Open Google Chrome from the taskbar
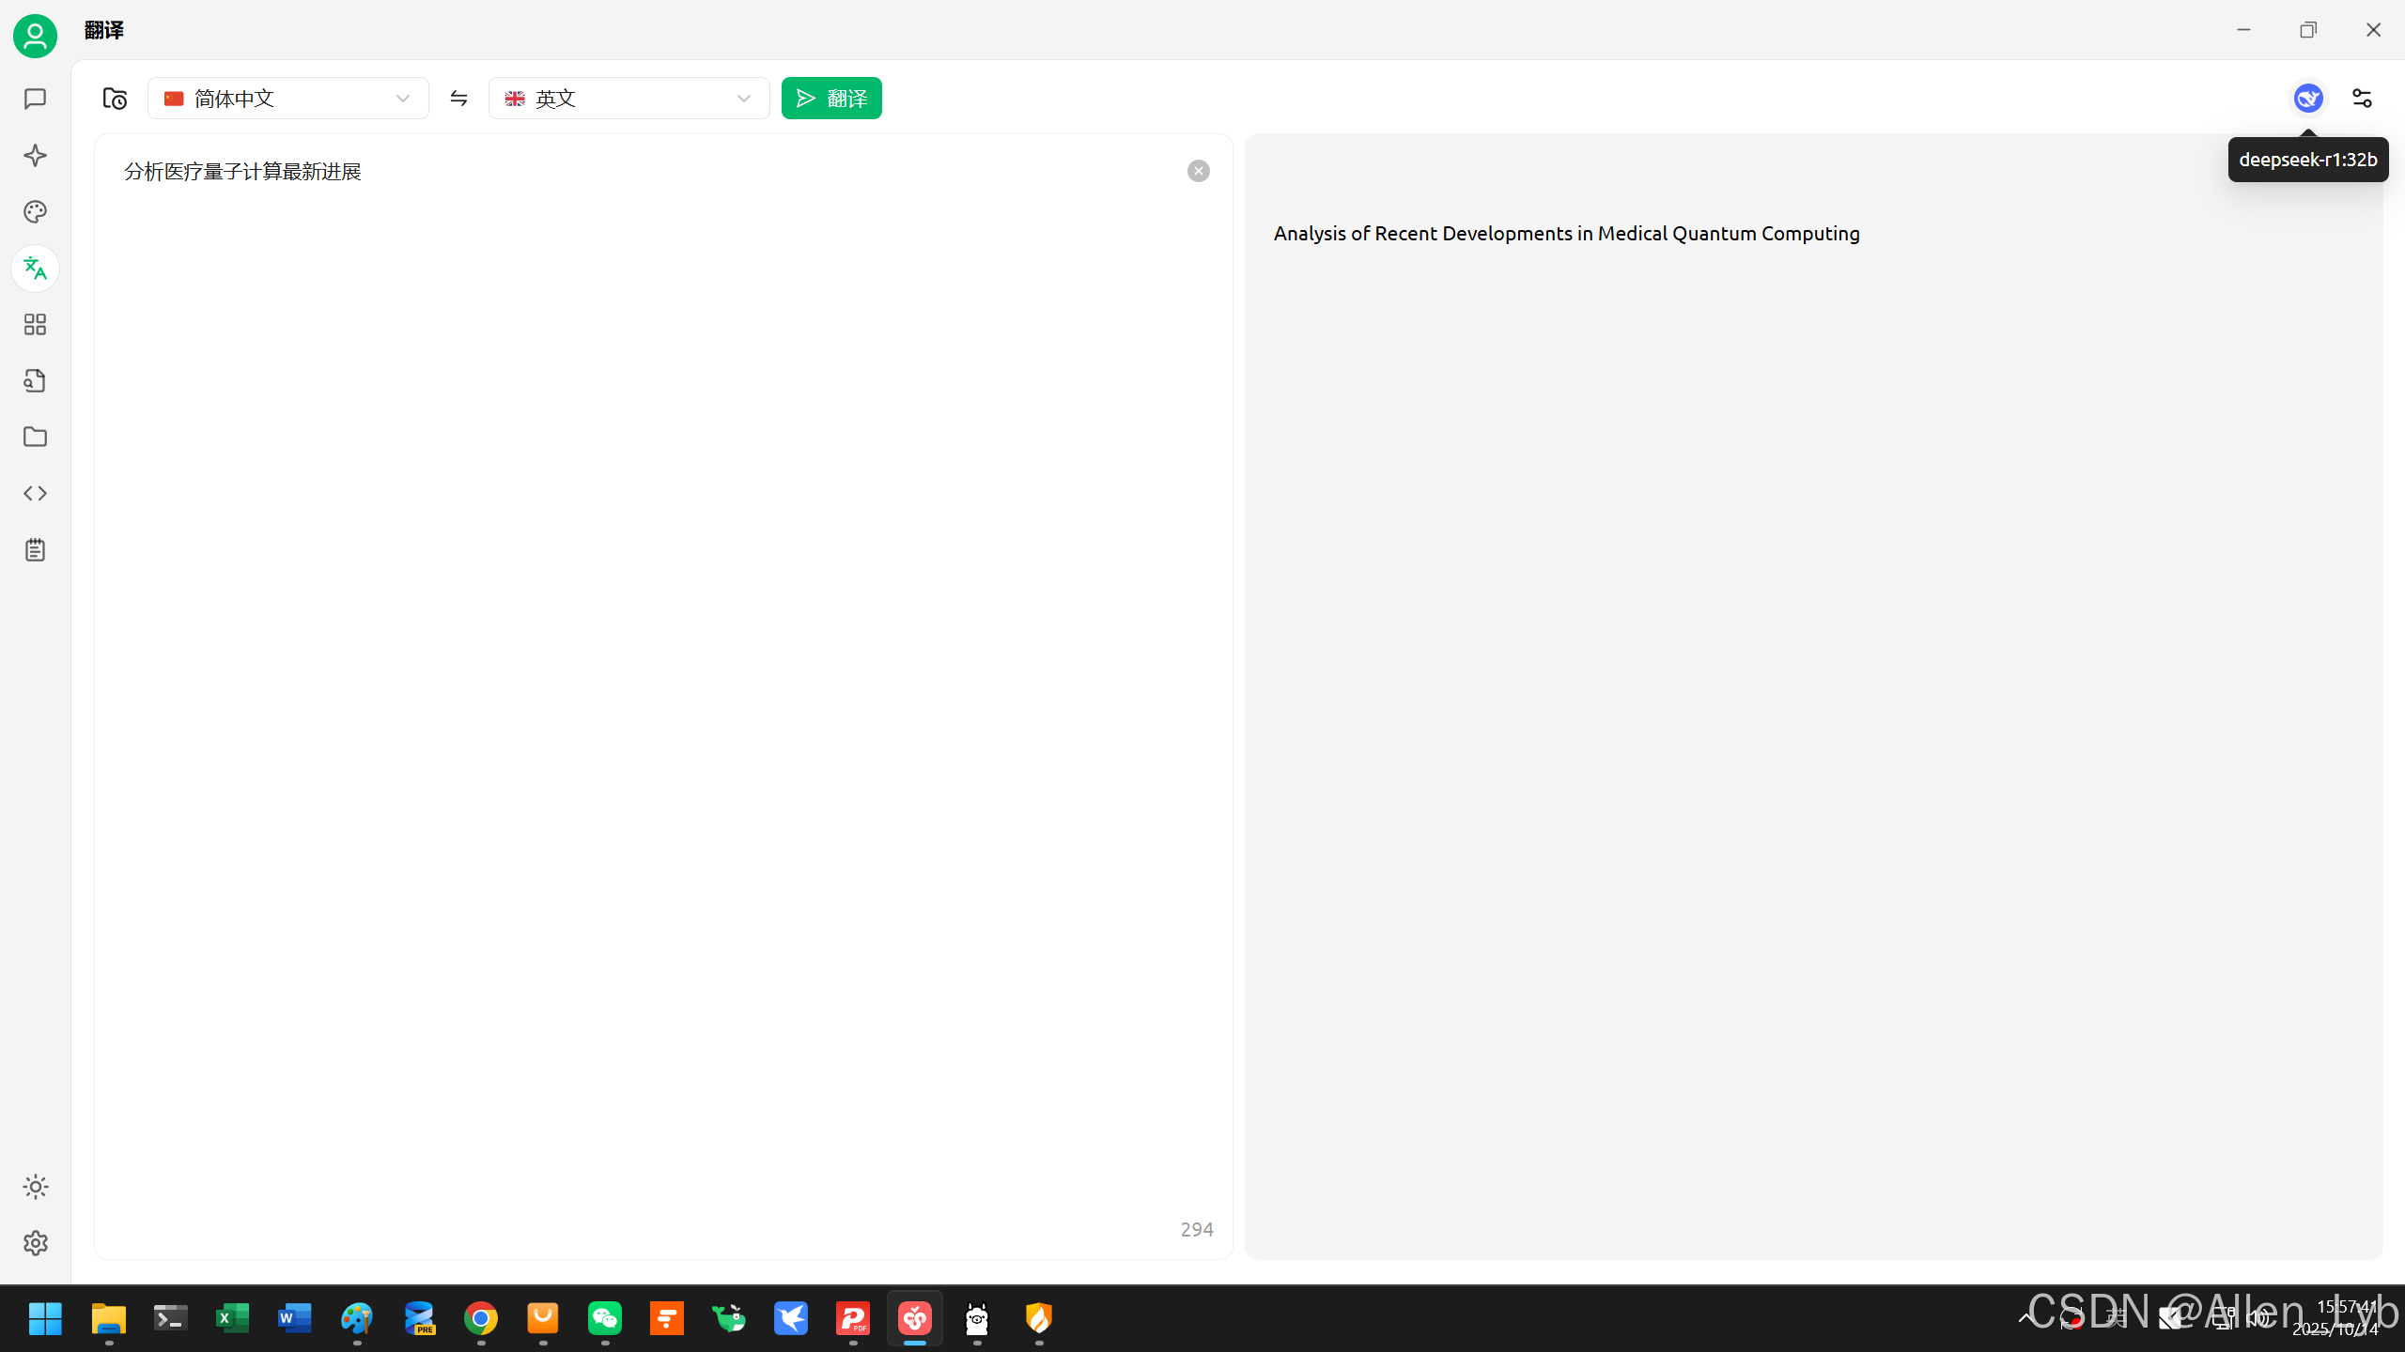2405x1352 pixels. pos(481,1319)
